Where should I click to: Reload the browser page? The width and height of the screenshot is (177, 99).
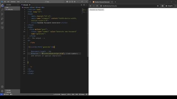(97, 6)
